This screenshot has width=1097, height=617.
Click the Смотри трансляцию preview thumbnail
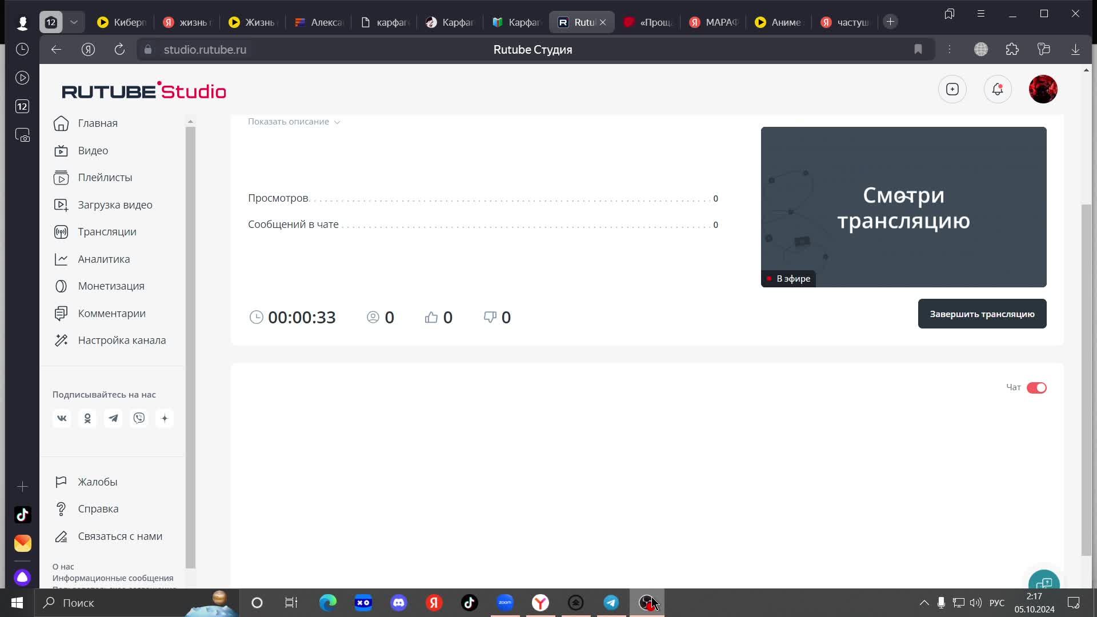tap(903, 207)
